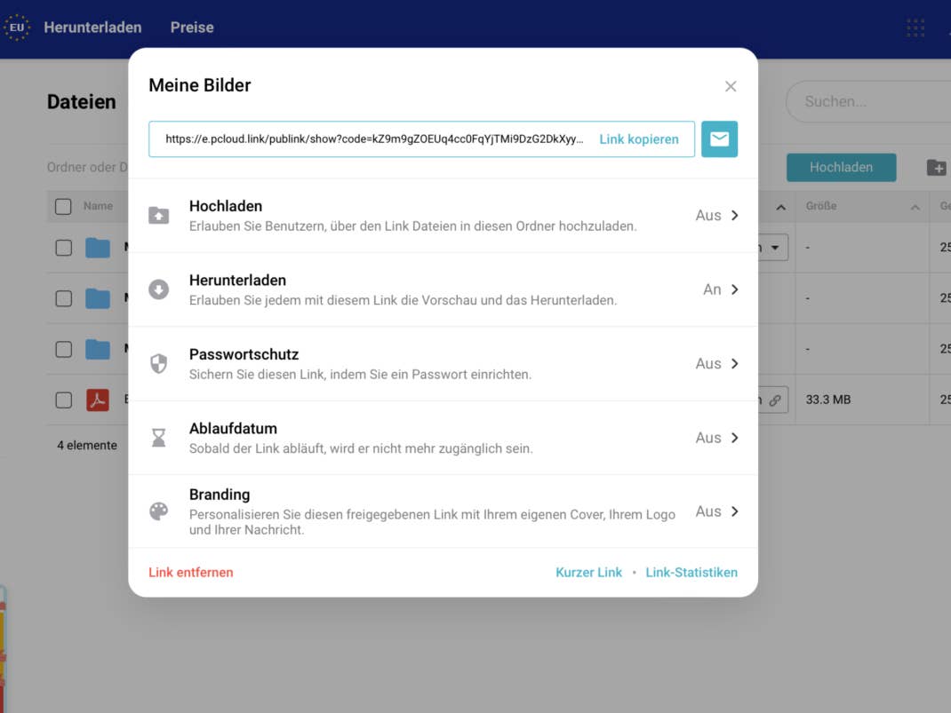951x713 pixels.
Task: Click the new folder icon beside Hochladen
Action: pos(937,168)
